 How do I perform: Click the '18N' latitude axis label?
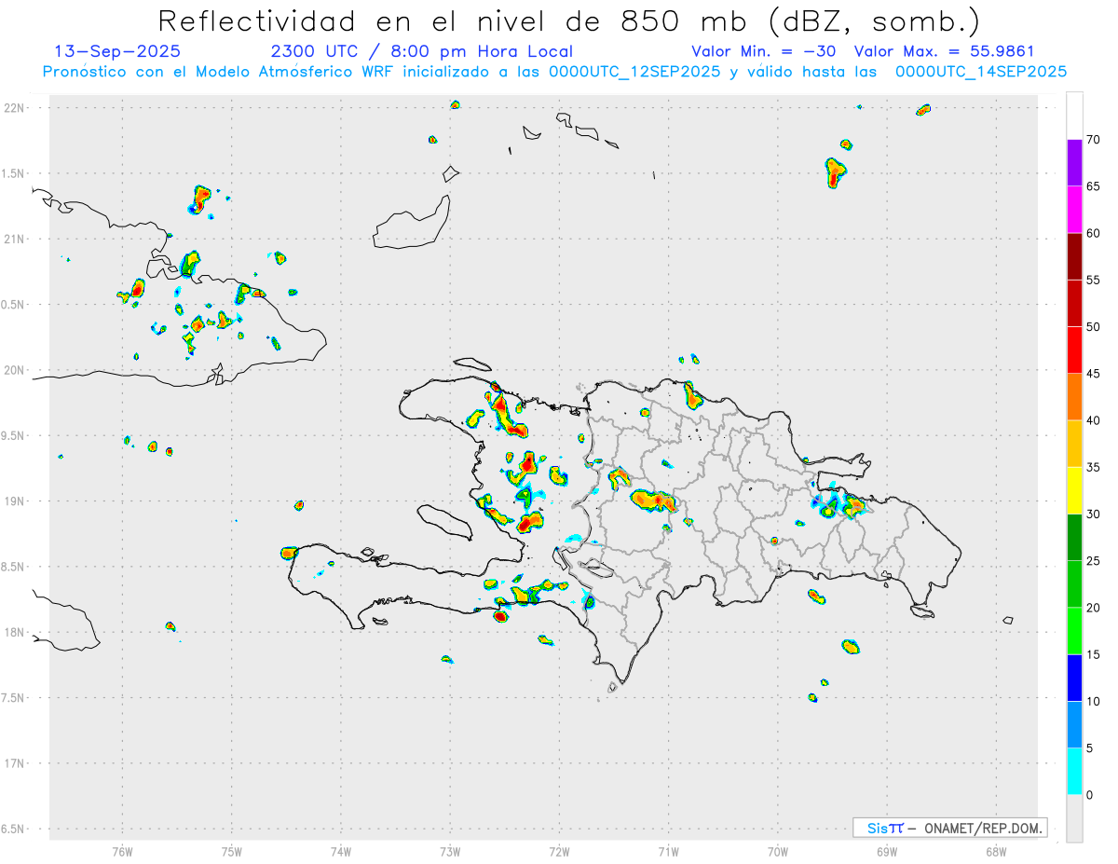point(15,632)
